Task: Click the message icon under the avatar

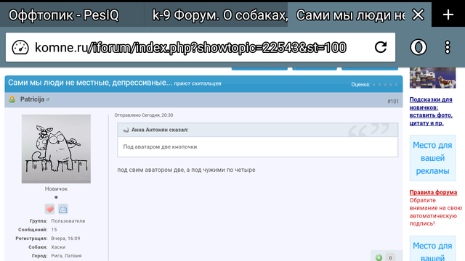Action: tap(63, 209)
